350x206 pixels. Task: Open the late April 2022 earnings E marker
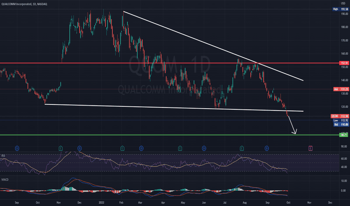pyautogui.click(x=180, y=148)
